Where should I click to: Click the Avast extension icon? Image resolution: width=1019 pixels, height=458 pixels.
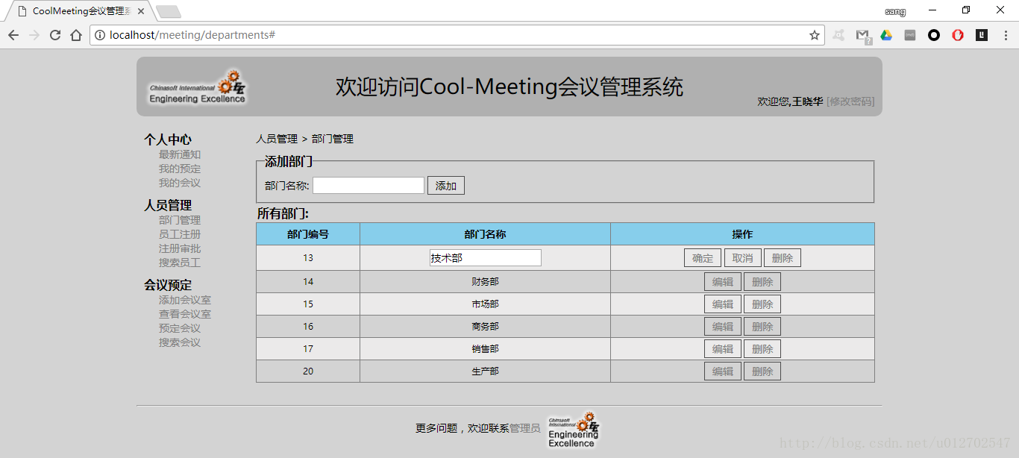click(x=838, y=35)
